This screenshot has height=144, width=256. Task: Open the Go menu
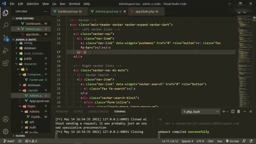[x=54, y=4]
